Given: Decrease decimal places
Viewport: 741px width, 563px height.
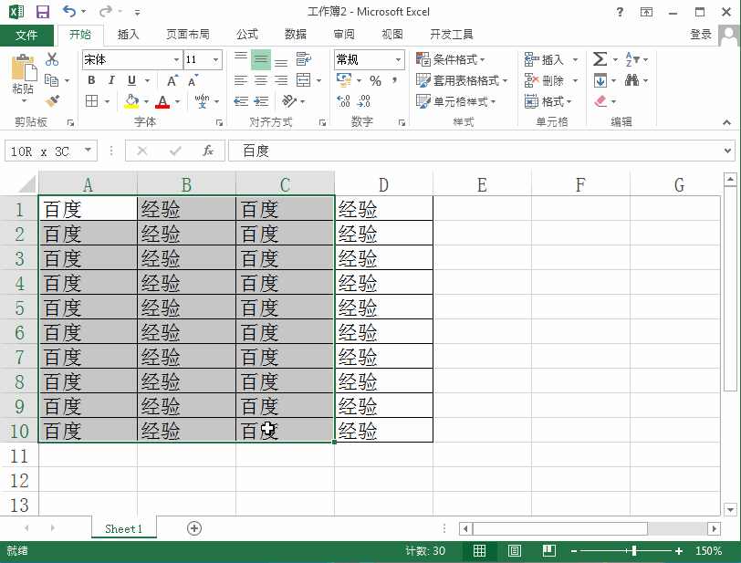Looking at the screenshot, I should pos(364,101).
